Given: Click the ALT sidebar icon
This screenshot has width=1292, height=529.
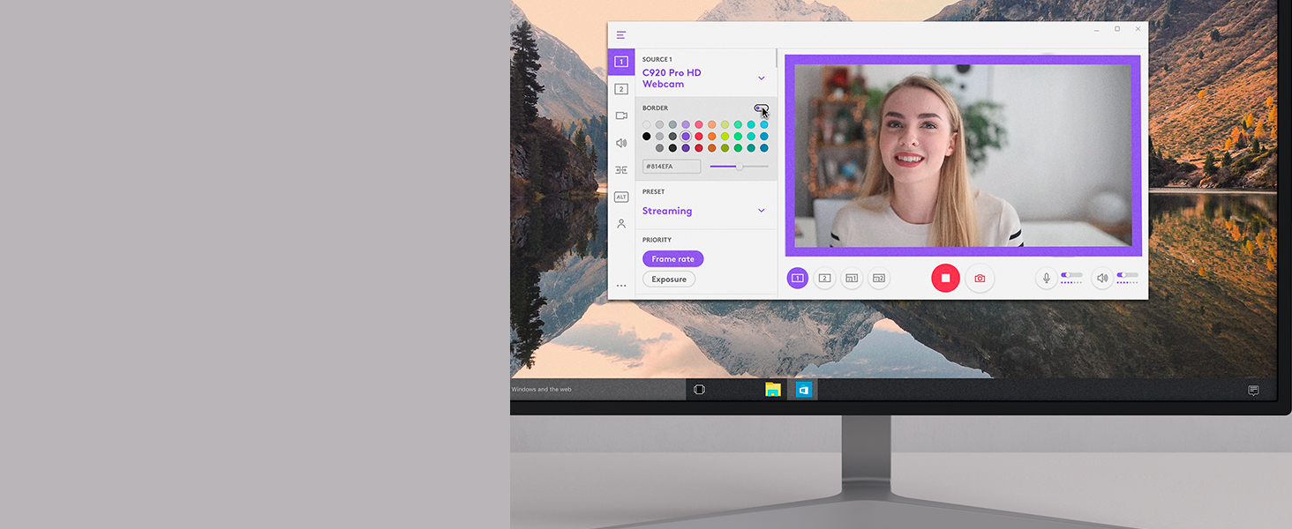Looking at the screenshot, I should pyautogui.click(x=621, y=197).
